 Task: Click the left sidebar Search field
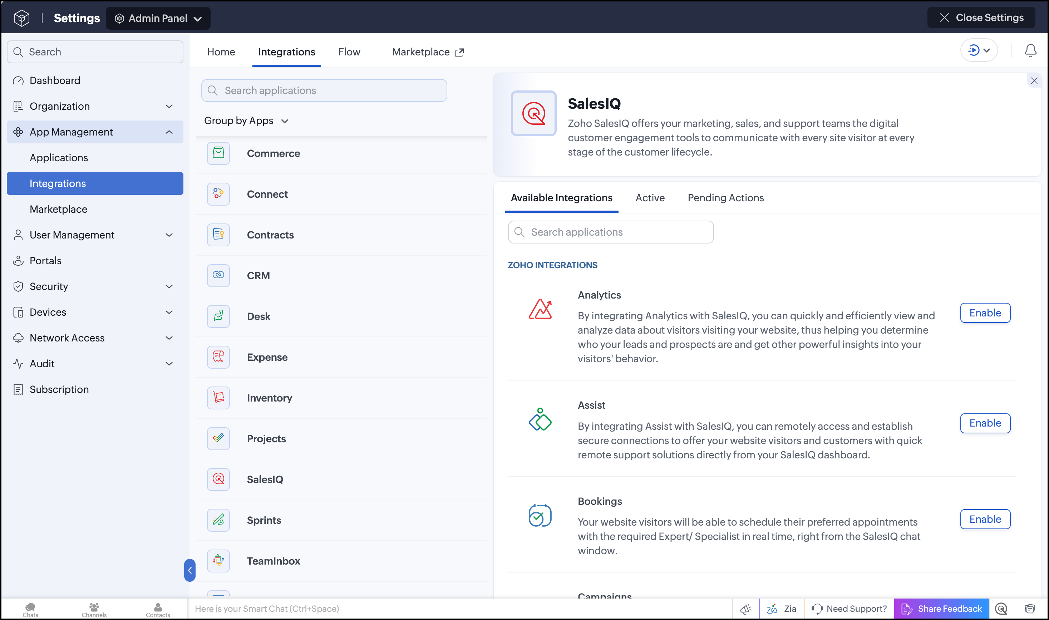pyautogui.click(x=95, y=52)
